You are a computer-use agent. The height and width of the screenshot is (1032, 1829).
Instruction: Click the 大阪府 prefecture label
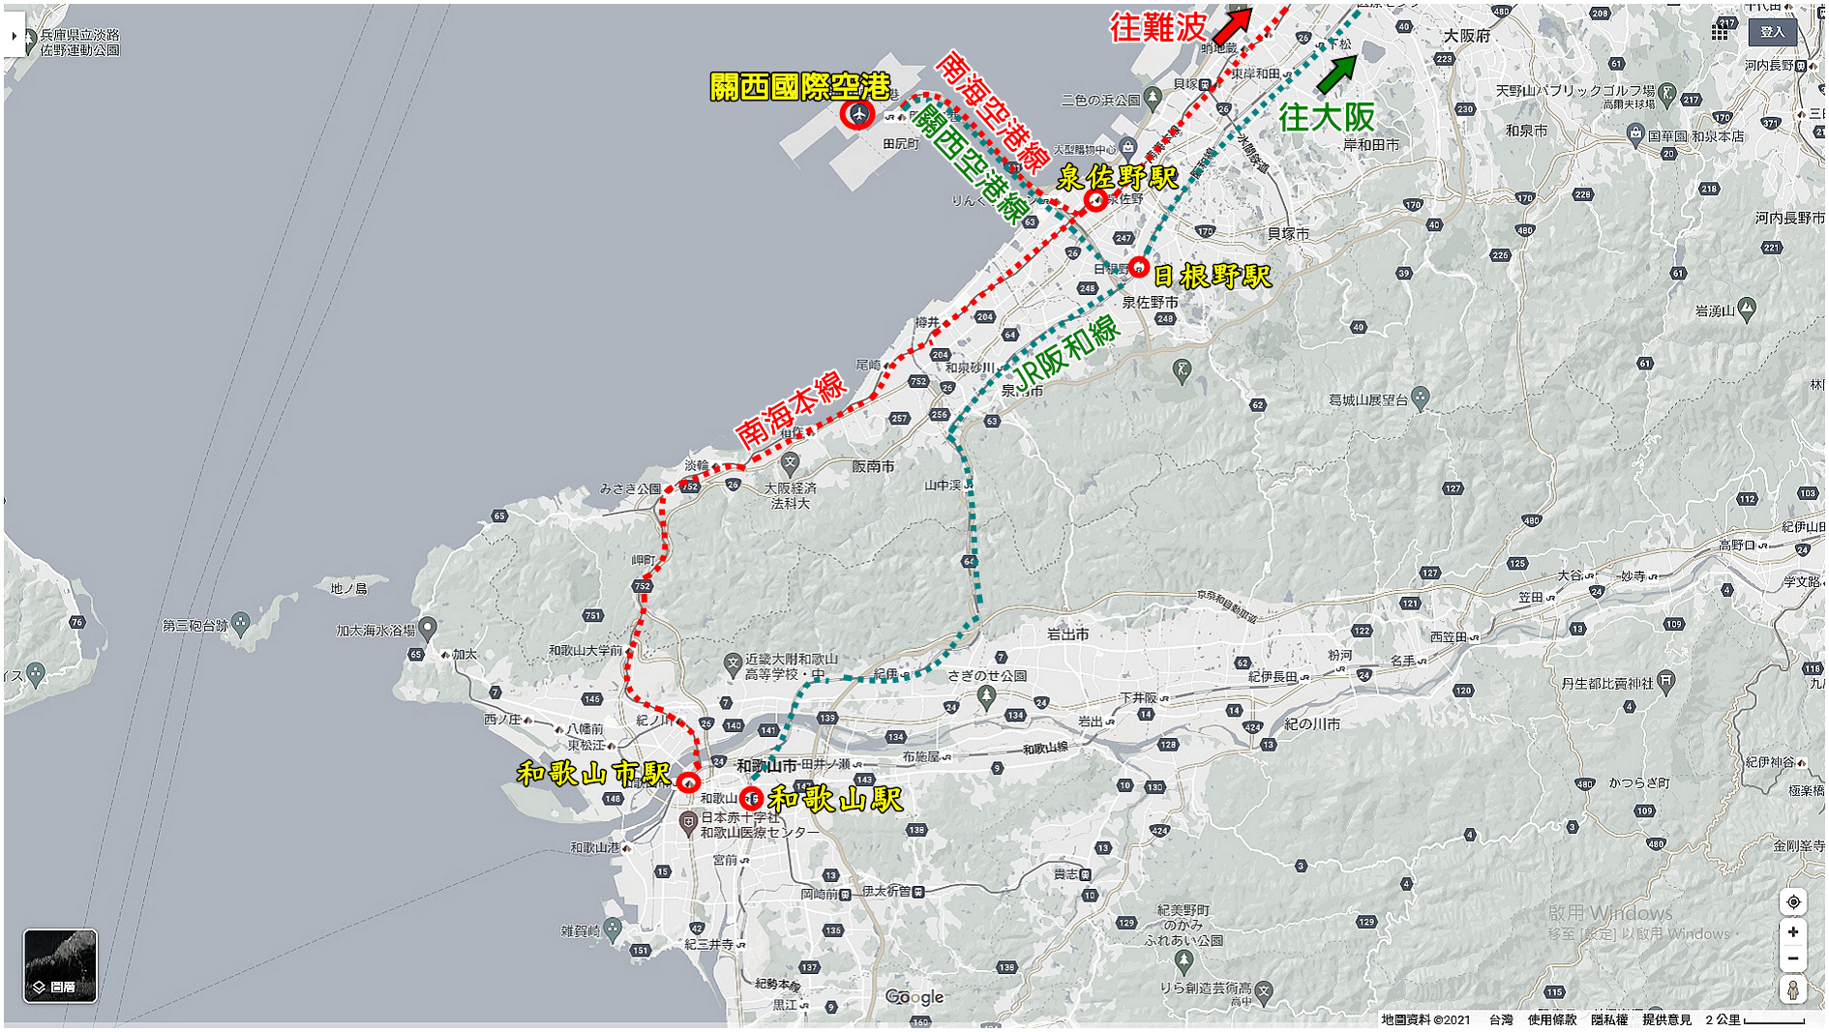[1467, 36]
